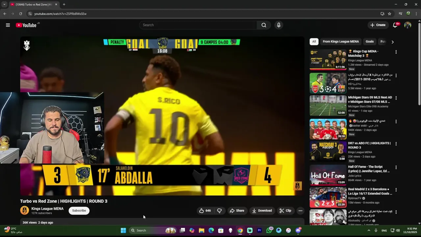Viewport: 421px width, 237px height.
Task: Click the YouTube search input field
Action: (198, 25)
